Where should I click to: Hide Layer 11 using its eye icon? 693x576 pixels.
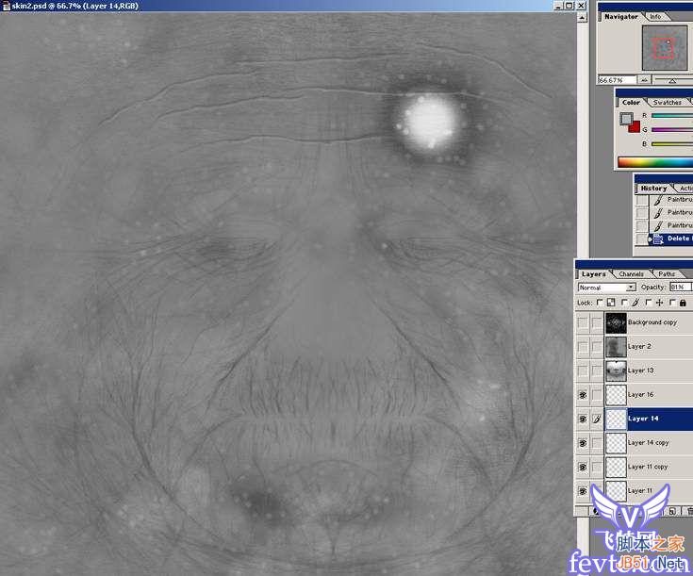(583, 490)
